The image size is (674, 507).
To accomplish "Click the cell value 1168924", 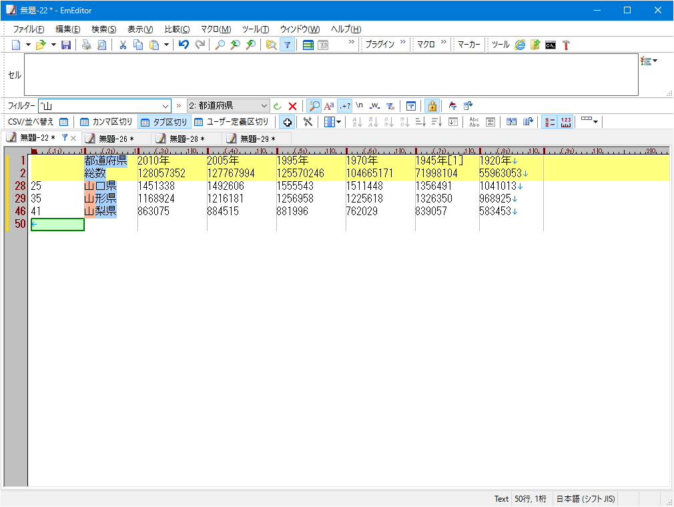I will [x=156, y=199].
